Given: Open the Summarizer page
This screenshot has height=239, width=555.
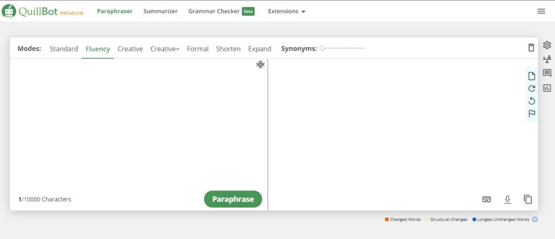Looking at the screenshot, I should 160,11.
